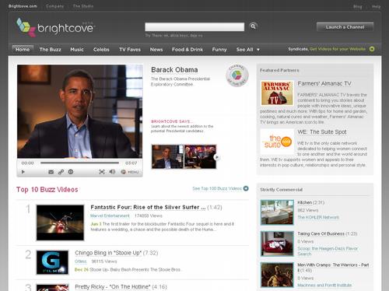The width and height of the screenshot is (389, 291).
Task: Open Farmers' Almanac TV thumbnail
Action: click(277, 93)
